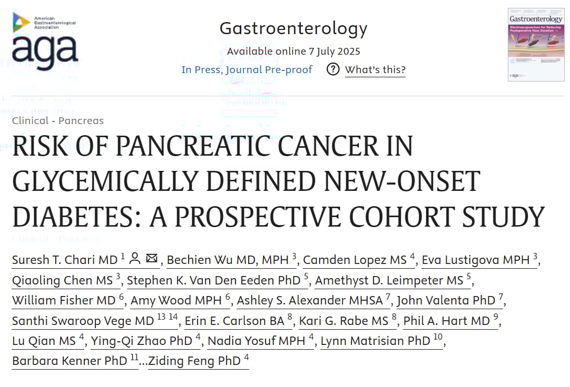Click the author profile person icon
This screenshot has height=387, width=570.
click(135, 259)
